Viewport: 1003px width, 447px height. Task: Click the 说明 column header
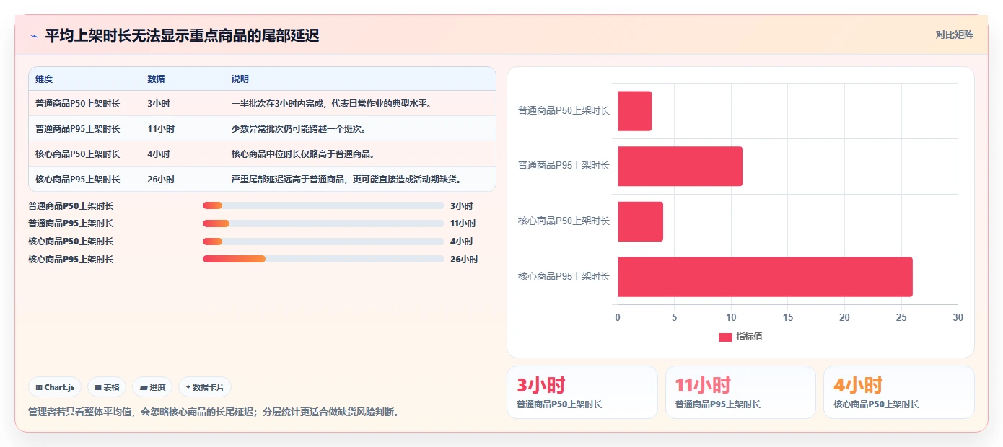point(240,79)
